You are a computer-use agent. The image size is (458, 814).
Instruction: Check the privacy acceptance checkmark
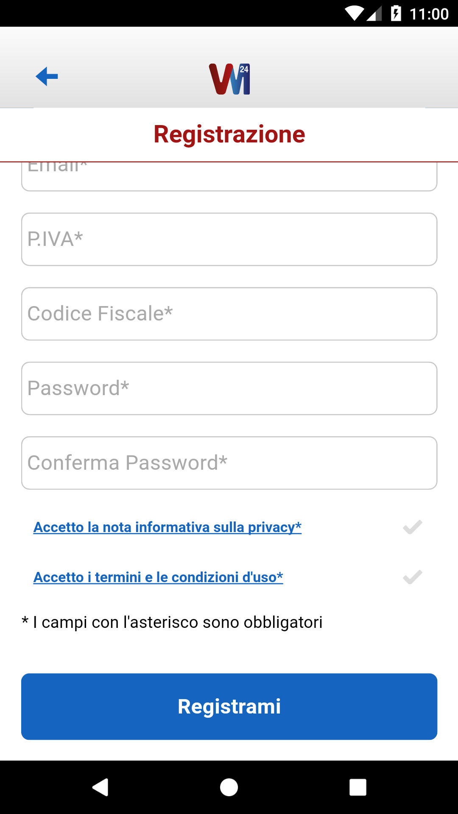point(412,527)
